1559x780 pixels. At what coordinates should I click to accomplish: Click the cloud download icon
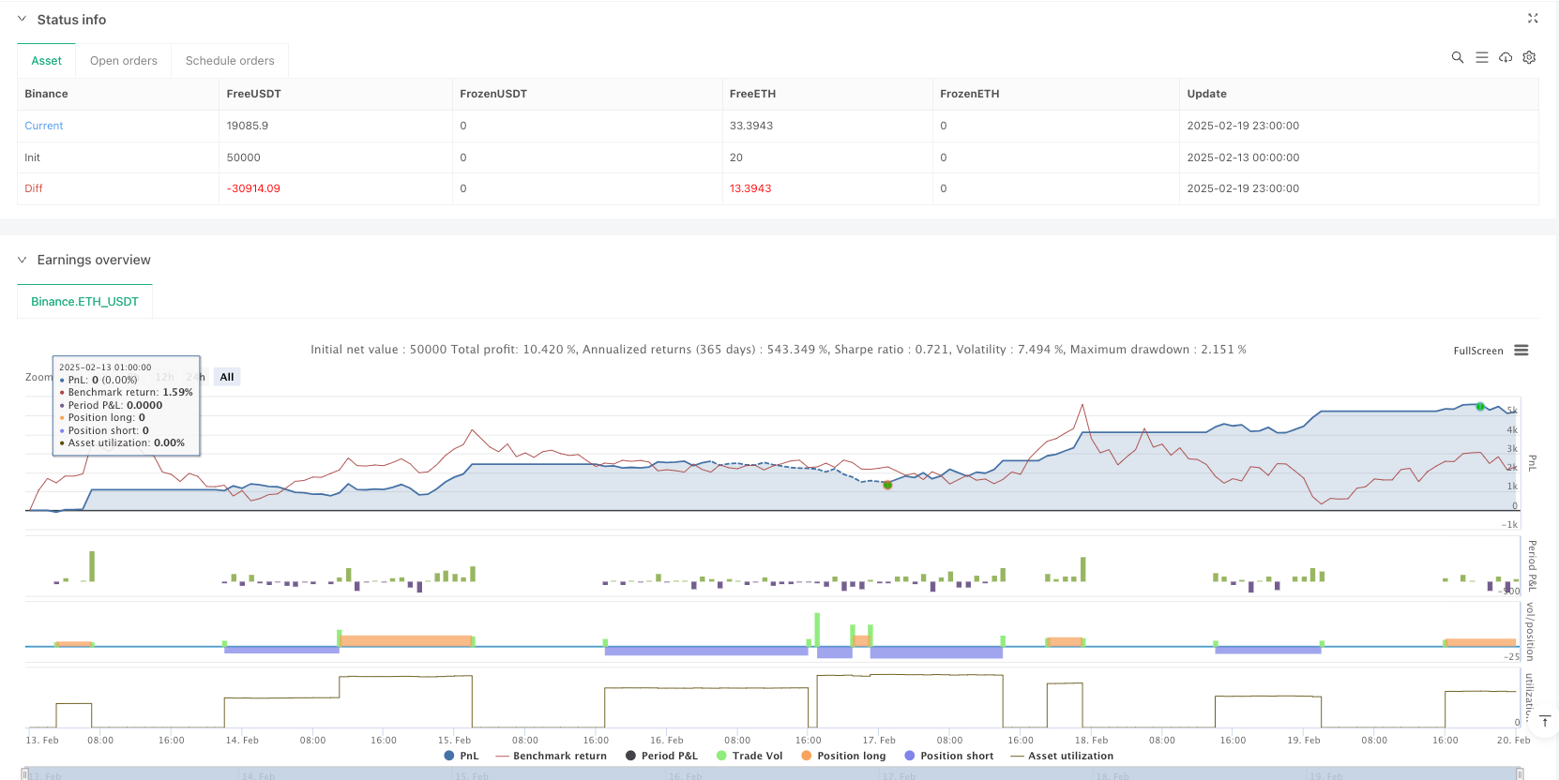tap(1506, 57)
